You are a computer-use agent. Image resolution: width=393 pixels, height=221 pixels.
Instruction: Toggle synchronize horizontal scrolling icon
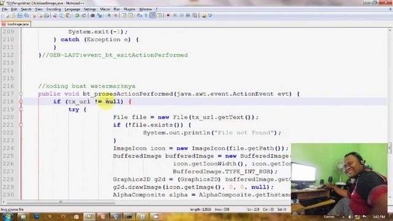point(131,15)
